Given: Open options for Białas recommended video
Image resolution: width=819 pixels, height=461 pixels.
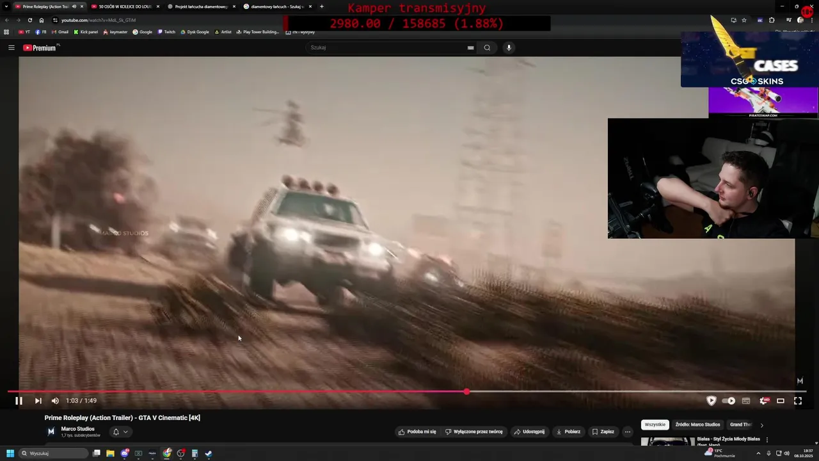Looking at the screenshot, I should 767,440.
